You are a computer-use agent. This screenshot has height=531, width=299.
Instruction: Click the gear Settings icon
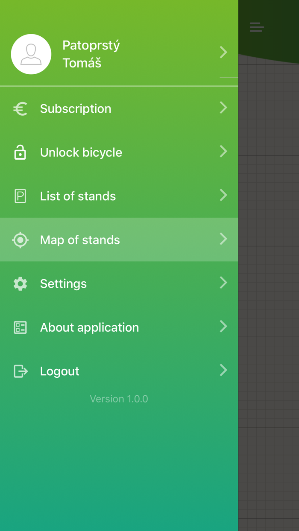click(x=20, y=283)
